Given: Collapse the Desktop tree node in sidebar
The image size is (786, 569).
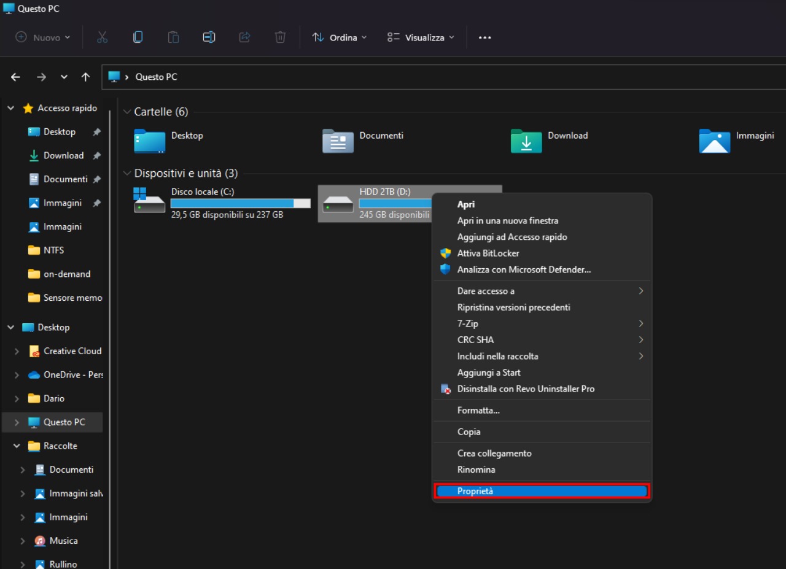Looking at the screenshot, I should pyautogui.click(x=10, y=327).
